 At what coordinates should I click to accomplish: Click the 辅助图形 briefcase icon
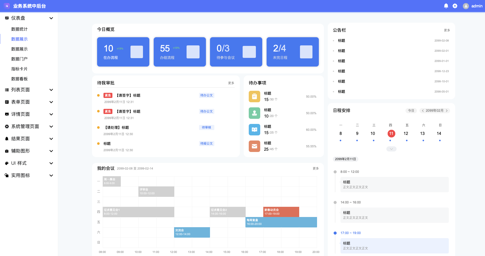coord(7,151)
